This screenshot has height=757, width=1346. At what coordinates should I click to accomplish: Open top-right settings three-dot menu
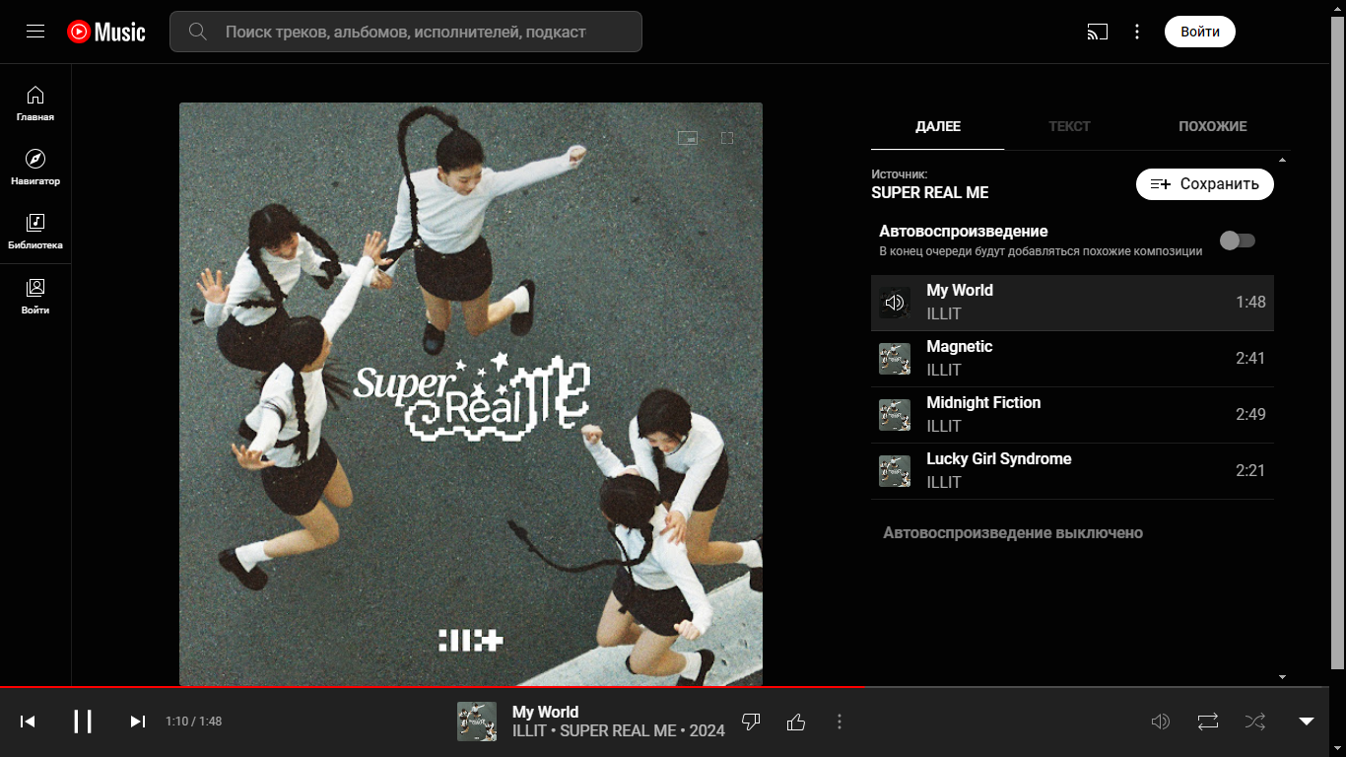coord(1137,32)
